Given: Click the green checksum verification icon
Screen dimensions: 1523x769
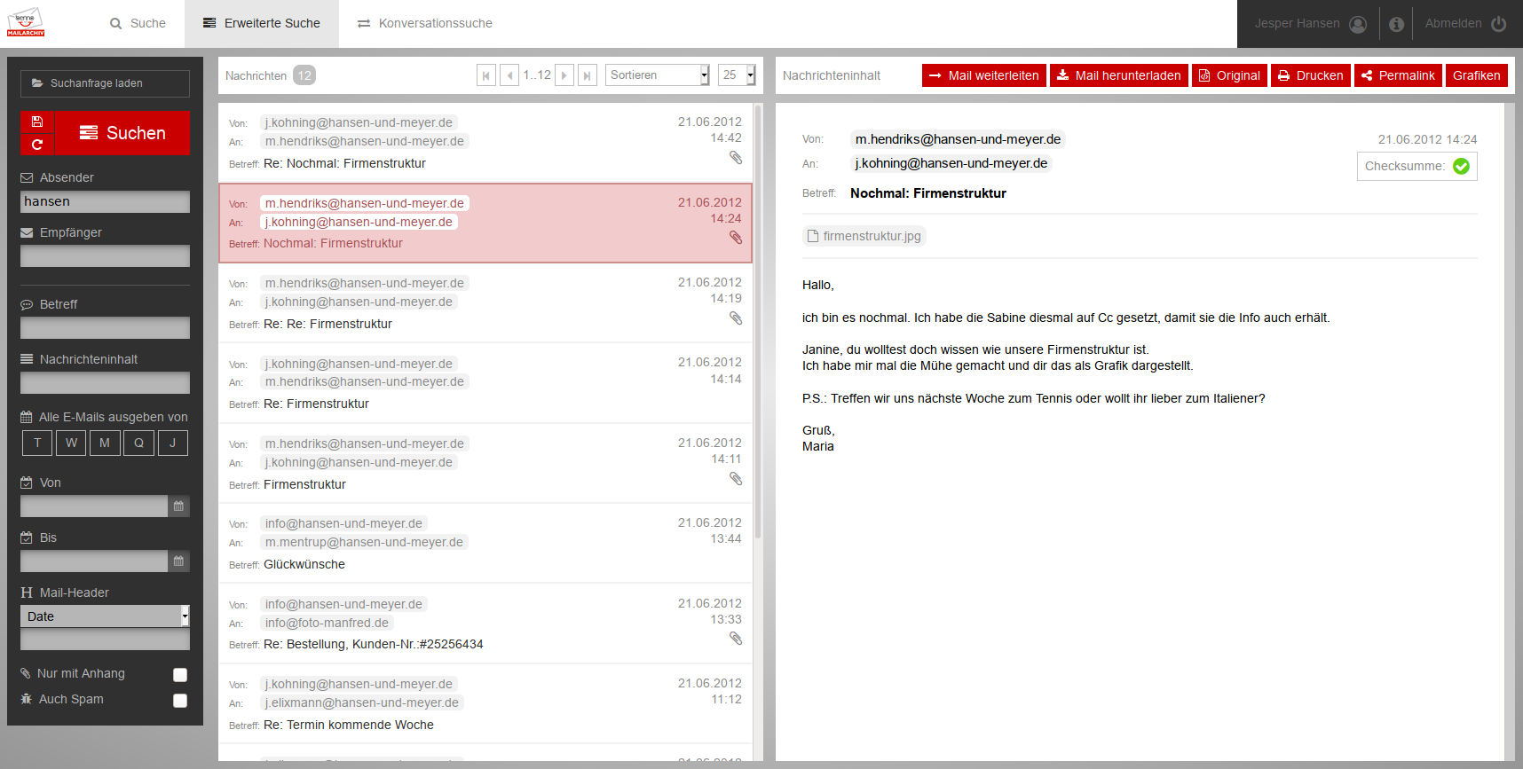Looking at the screenshot, I should 1461,166.
